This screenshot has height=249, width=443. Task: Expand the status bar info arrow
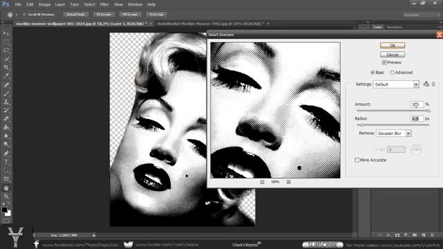coord(94,235)
